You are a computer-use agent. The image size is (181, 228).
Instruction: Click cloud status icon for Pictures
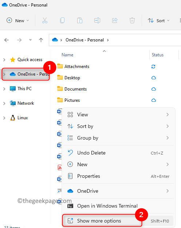coord(154,100)
